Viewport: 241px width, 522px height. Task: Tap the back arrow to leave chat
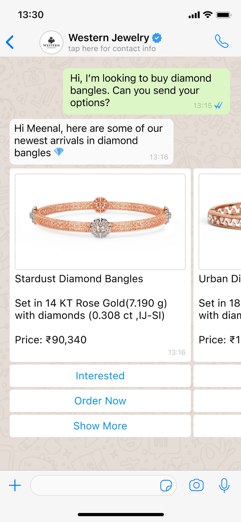tap(10, 42)
